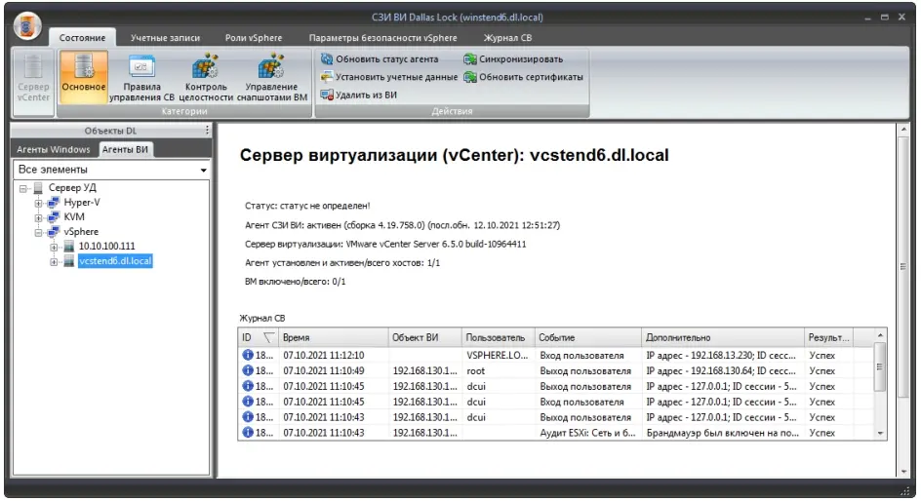Click Обновить сертификаты action
The width and height of the screenshot is (921, 501).
[x=523, y=77]
